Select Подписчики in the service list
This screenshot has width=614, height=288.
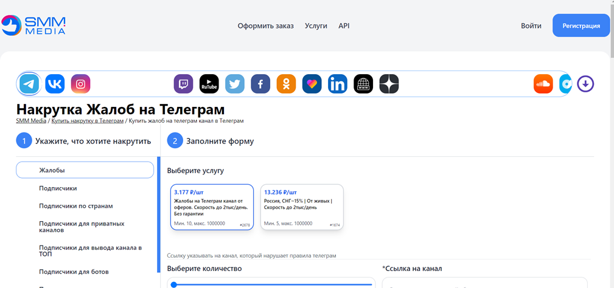(x=58, y=188)
